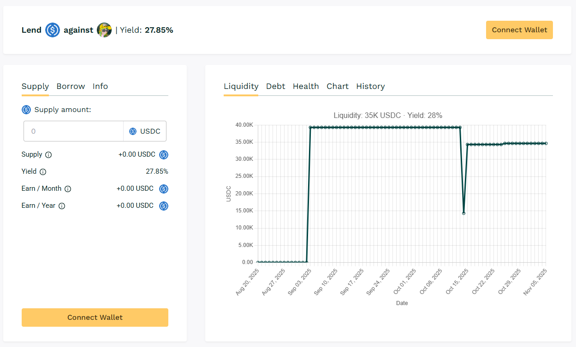Click the 15K dip data point on chart
This screenshot has width=576, height=347.
(x=463, y=213)
